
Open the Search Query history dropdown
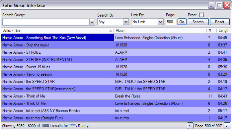pos(92,22)
